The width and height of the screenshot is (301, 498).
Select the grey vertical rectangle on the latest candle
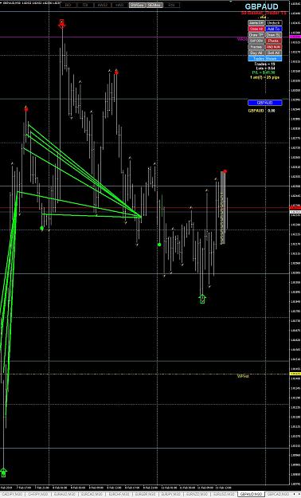click(223, 208)
